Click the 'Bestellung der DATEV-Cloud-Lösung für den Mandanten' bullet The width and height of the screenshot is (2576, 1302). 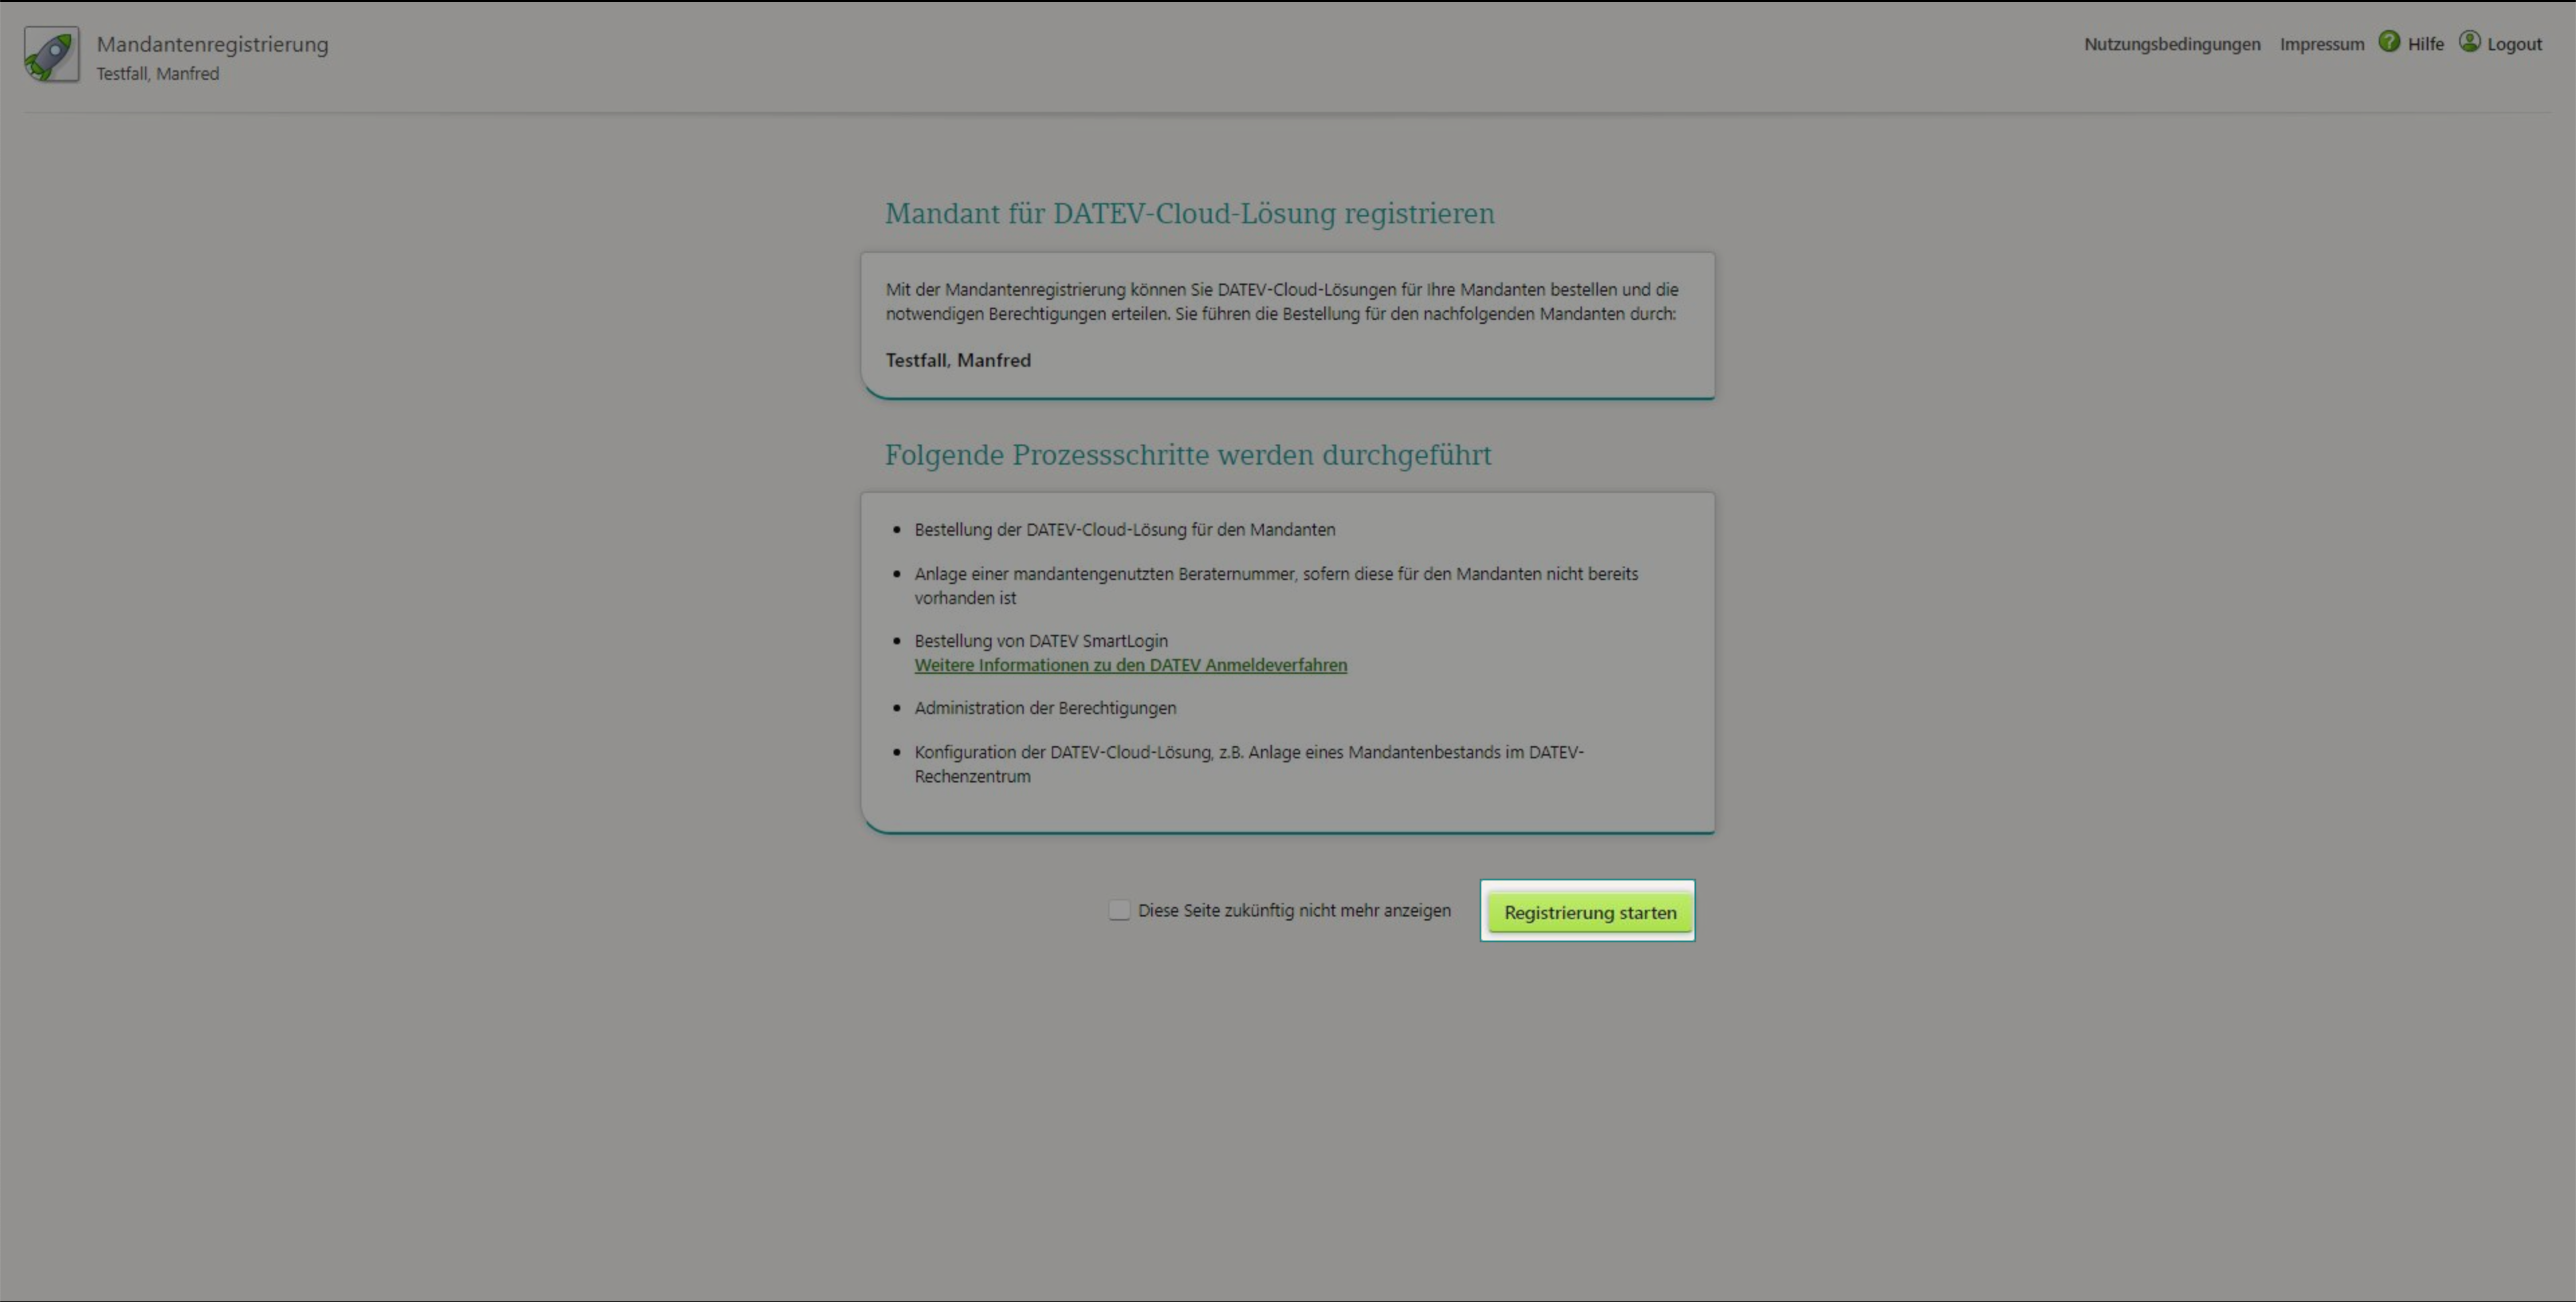[x=1124, y=530]
